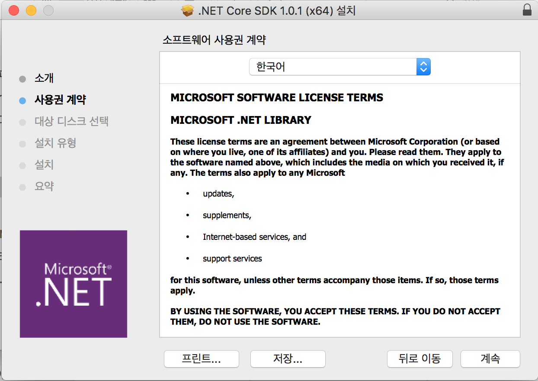Click the Microsoft .NET logo image

[x=74, y=284]
